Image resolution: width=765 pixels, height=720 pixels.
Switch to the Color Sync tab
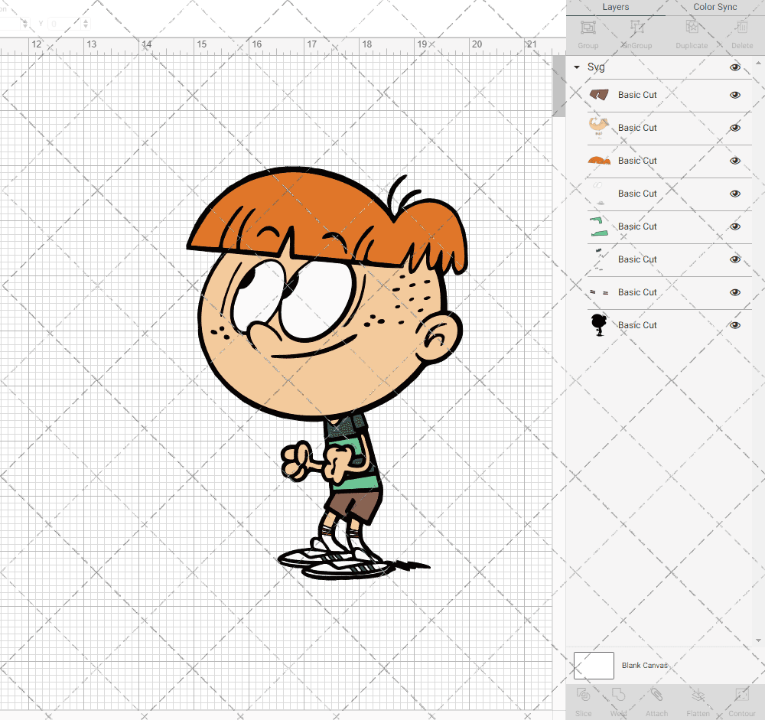pos(715,7)
